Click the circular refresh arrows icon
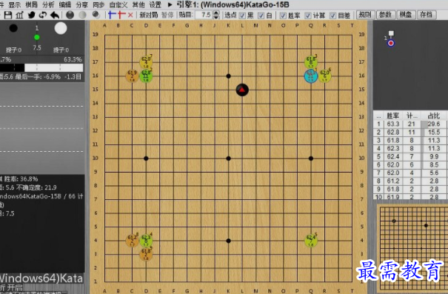Screen dimensions: 448x294 point(43,15)
